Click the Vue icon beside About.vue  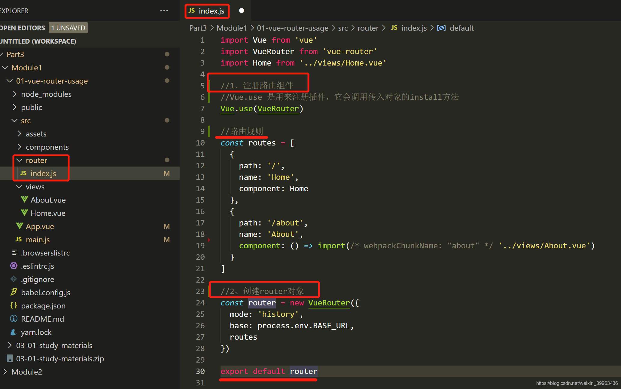(24, 200)
